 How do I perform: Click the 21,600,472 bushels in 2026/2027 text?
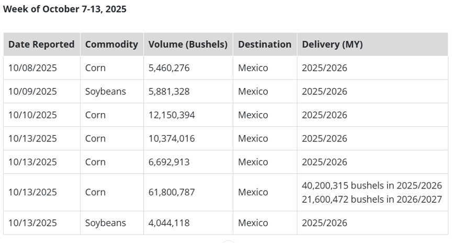pos(372,200)
